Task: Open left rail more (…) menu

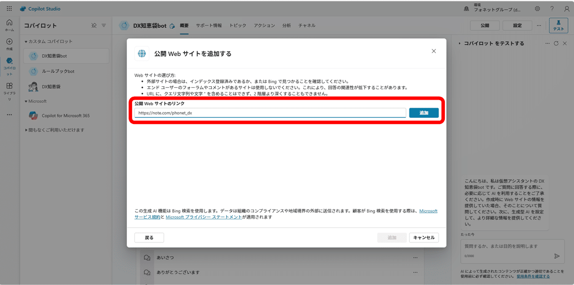Action: click(9, 114)
